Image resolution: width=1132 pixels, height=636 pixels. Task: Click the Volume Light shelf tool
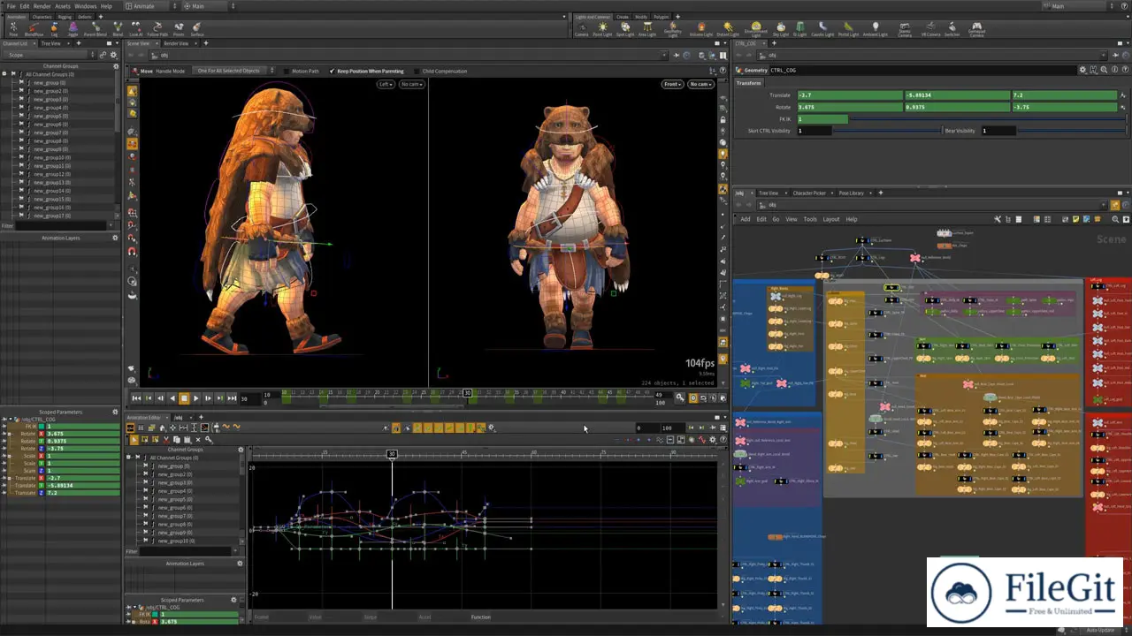click(700, 29)
